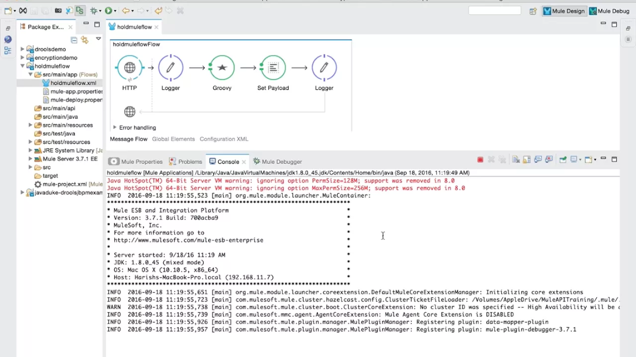Viewport: 636px width, 357px height.
Task: Switch to the Configuration XML tab
Action: [224, 139]
